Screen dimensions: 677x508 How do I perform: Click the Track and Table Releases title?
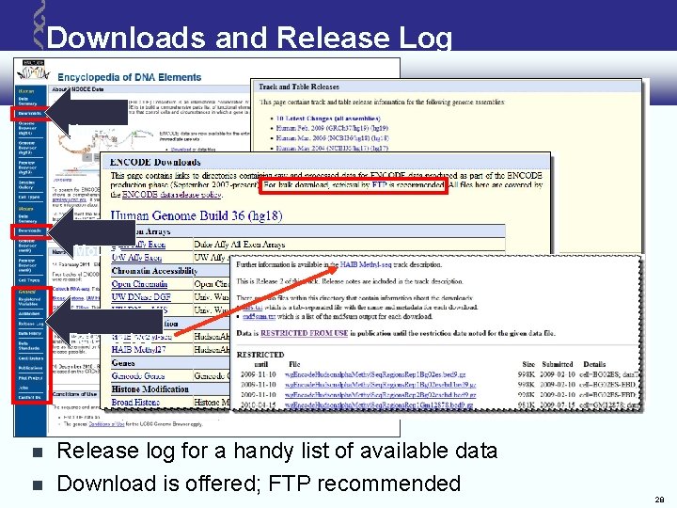[299, 87]
